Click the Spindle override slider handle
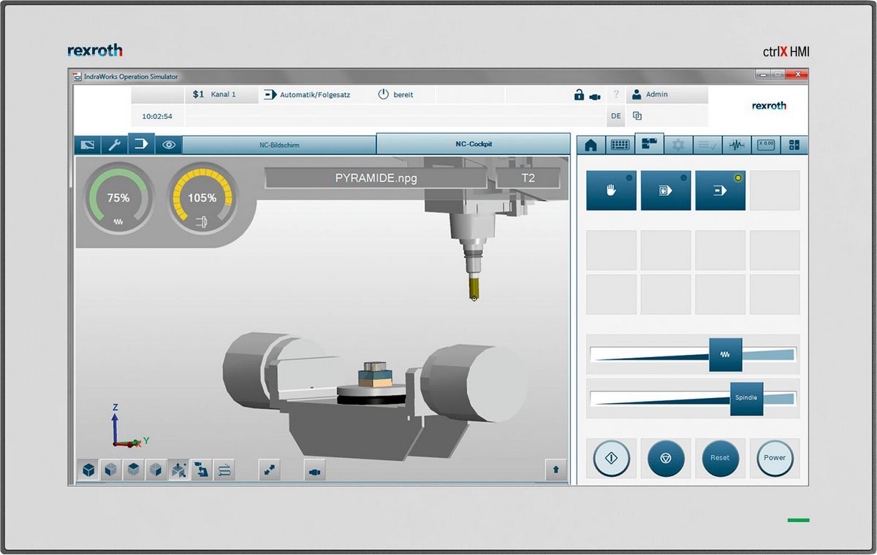This screenshot has width=877, height=555. click(746, 398)
